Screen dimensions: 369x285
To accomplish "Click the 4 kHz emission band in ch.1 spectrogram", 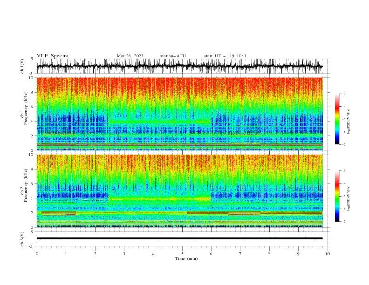I will pyautogui.click(x=159, y=122).
